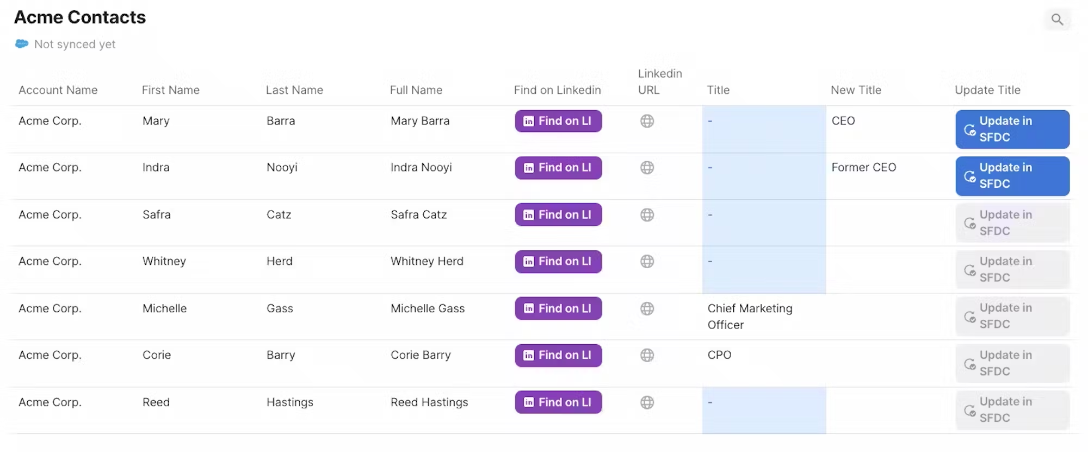Open Indra Nooyi's LinkedIn URL globe
Screen dimensions: 1088x455
tap(647, 168)
